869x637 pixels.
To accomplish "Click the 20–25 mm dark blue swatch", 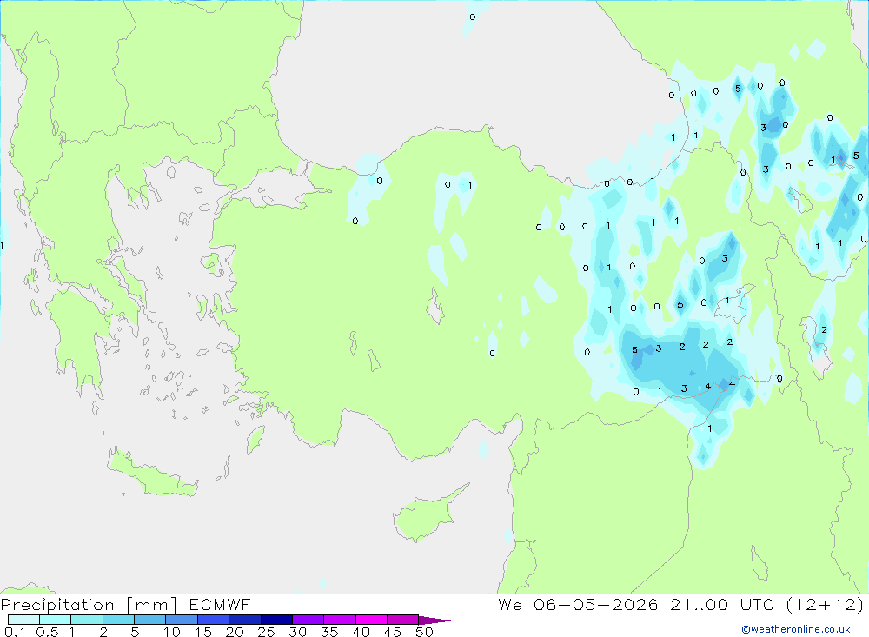I will [245, 620].
